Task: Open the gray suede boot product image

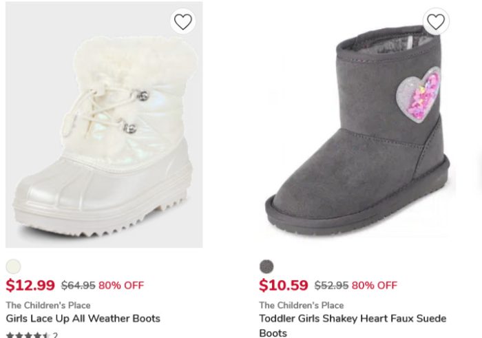Action: click(357, 131)
